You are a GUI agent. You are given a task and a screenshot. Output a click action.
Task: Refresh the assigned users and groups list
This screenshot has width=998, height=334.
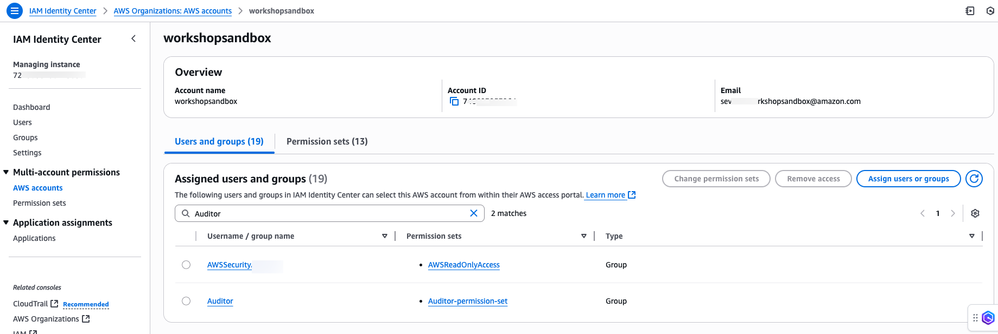974,179
